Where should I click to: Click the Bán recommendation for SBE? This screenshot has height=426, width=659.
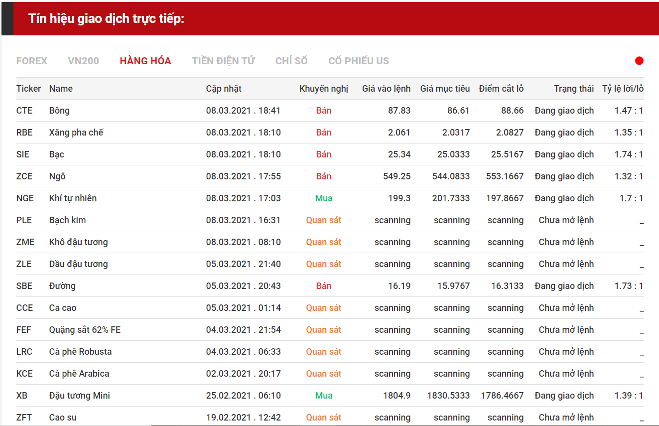point(324,286)
